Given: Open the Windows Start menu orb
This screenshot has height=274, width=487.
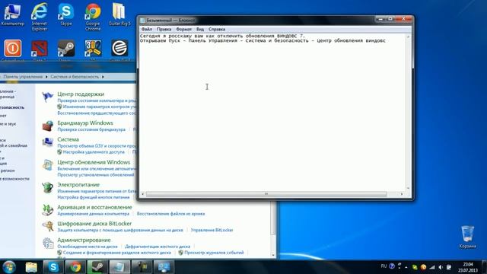Looking at the screenshot, I should pyautogui.click(x=9, y=267).
